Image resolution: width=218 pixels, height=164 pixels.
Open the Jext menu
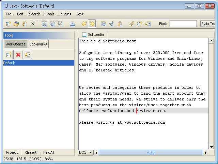point(80,14)
